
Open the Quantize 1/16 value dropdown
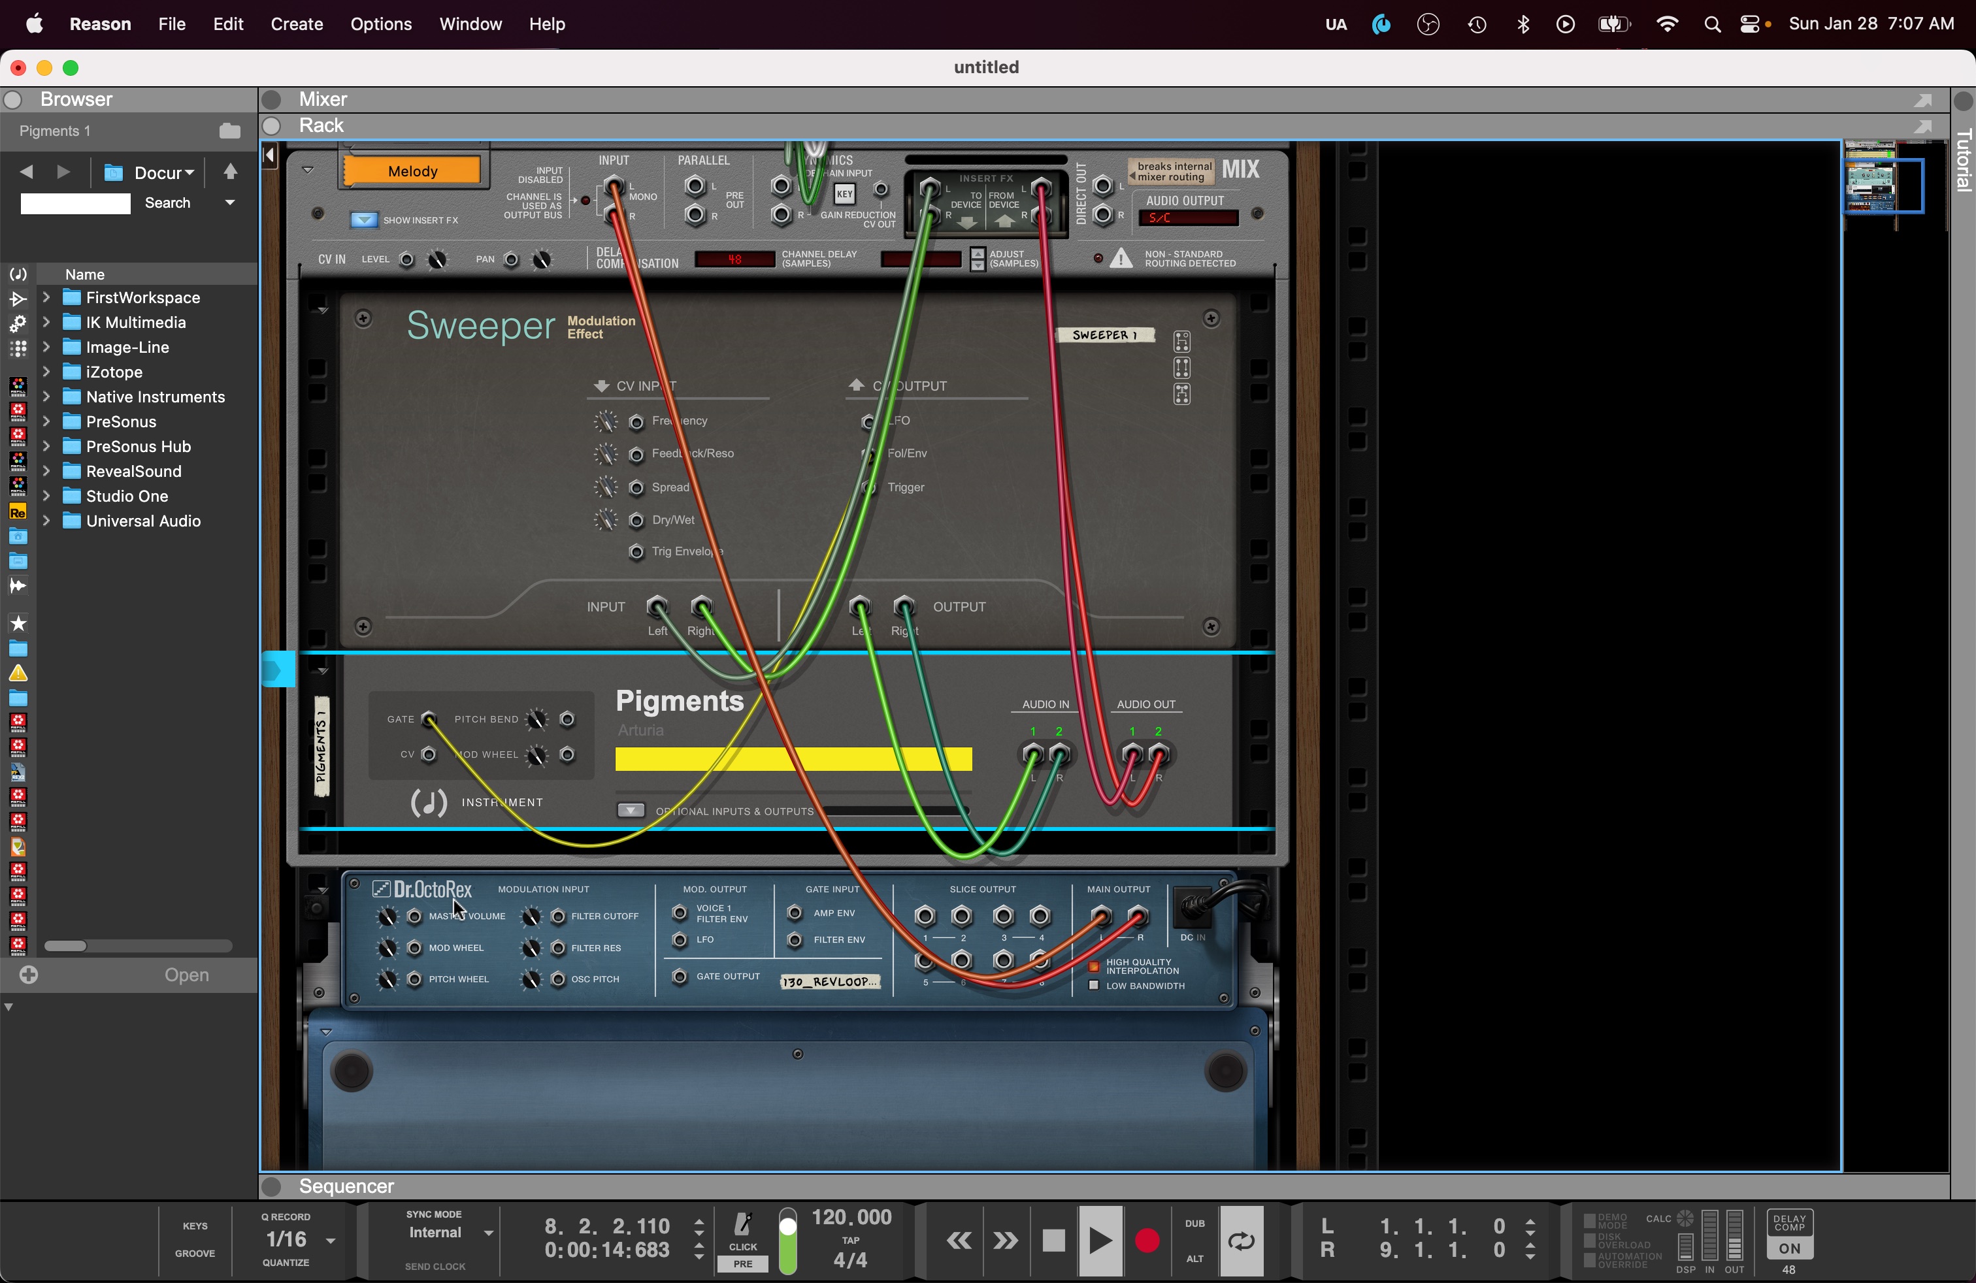[331, 1241]
